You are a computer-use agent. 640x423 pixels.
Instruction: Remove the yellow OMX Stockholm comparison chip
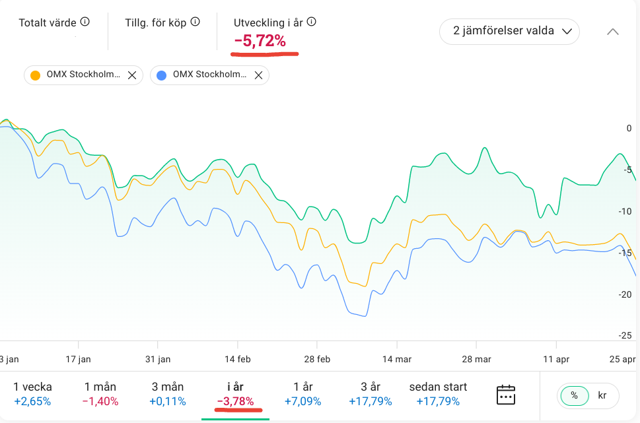tap(131, 75)
